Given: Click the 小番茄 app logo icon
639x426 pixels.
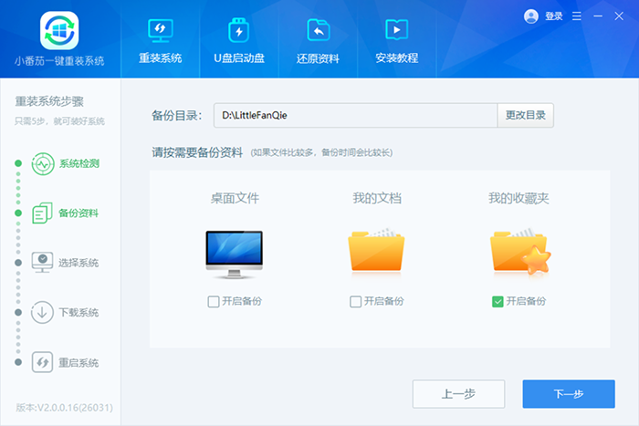Looking at the screenshot, I should [x=59, y=29].
